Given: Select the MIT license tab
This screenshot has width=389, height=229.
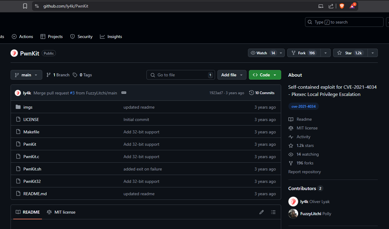Looking at the screenshot, I should coord(61,212).
